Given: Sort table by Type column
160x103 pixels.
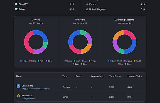Looking at the screenshot, I should click(x=65, y=76).
